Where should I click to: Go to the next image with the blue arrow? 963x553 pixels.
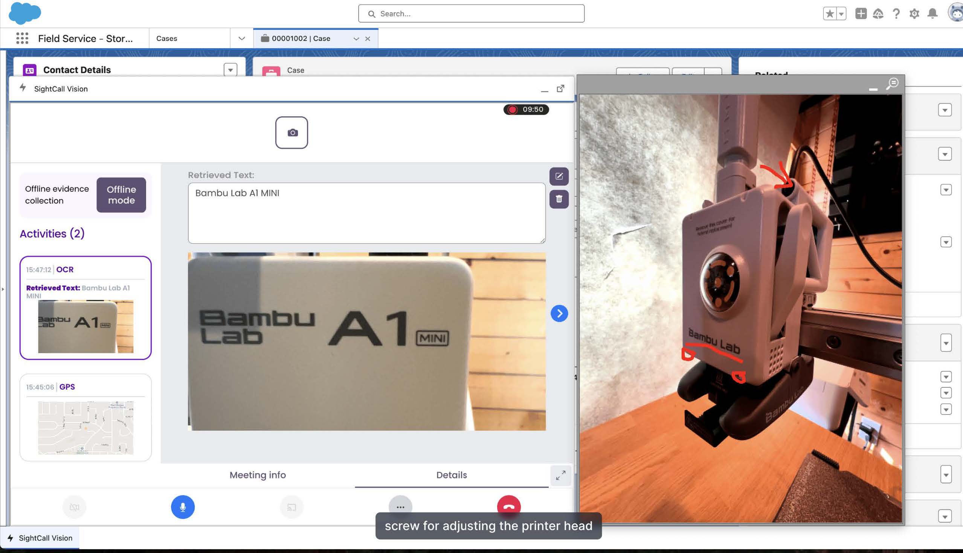pos(559,313)
